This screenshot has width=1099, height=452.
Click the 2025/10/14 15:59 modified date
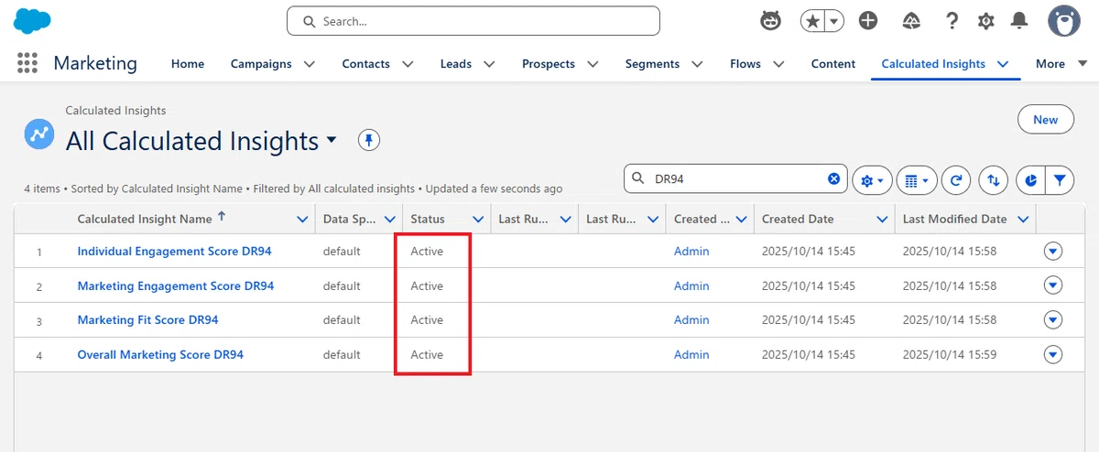pos(950,354)
